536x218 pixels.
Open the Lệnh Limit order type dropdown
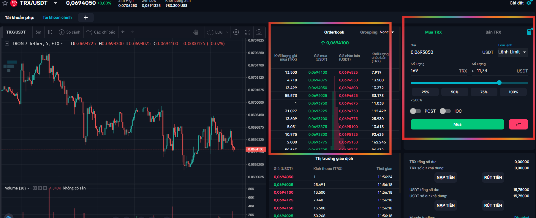(x=513, y=52)
